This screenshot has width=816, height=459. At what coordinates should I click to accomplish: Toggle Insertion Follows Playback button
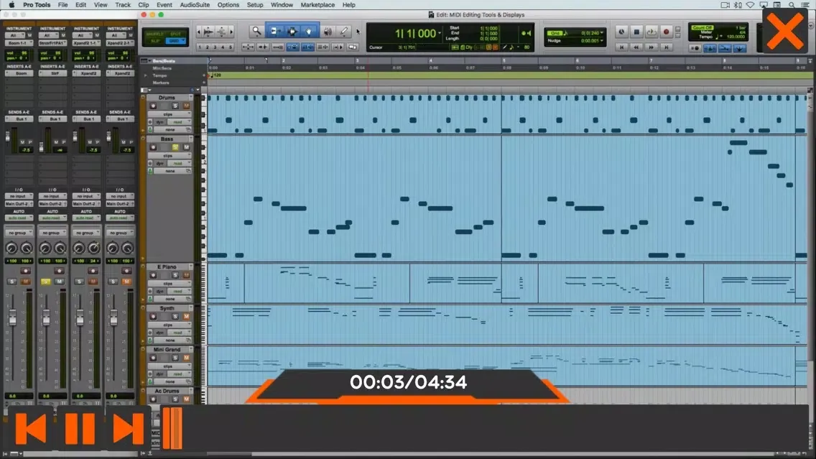click(x=338, y=47)
